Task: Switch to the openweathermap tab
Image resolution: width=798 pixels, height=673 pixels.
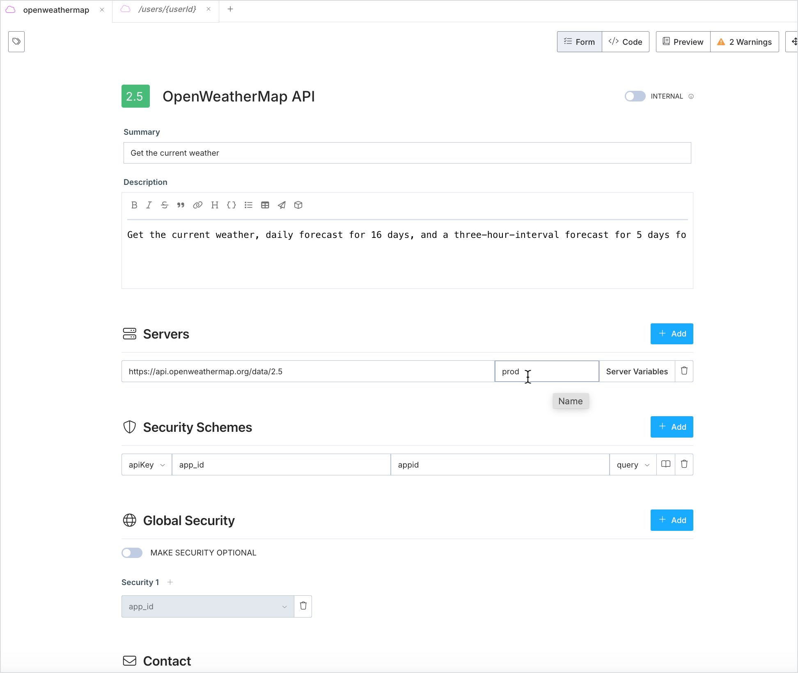Action: pos(56,10)
